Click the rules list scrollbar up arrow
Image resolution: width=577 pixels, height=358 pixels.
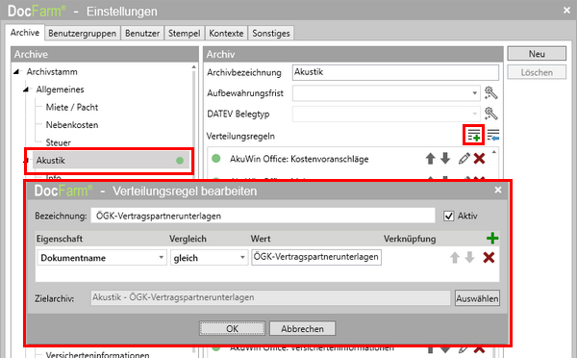tap(494, 152)
